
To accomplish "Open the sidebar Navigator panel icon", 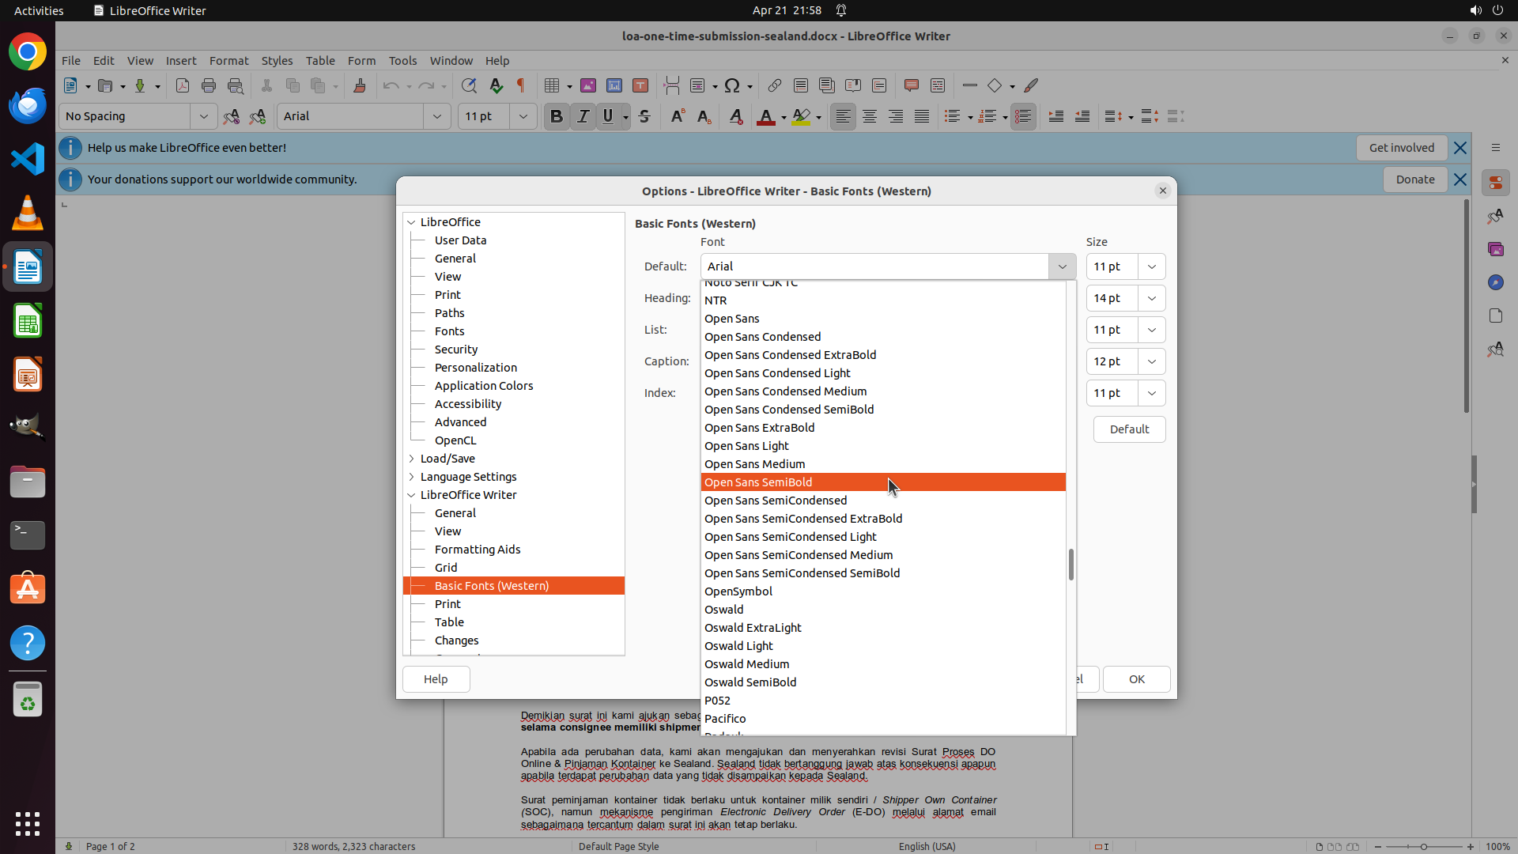I will [x=1495, y=282].
